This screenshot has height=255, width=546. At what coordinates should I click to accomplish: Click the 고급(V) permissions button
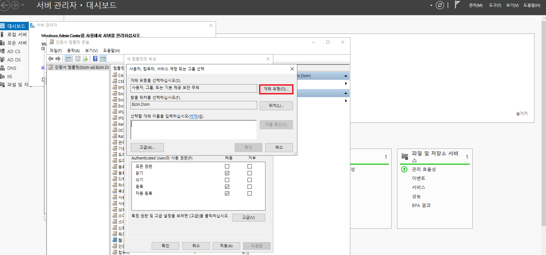click(248, 218)
